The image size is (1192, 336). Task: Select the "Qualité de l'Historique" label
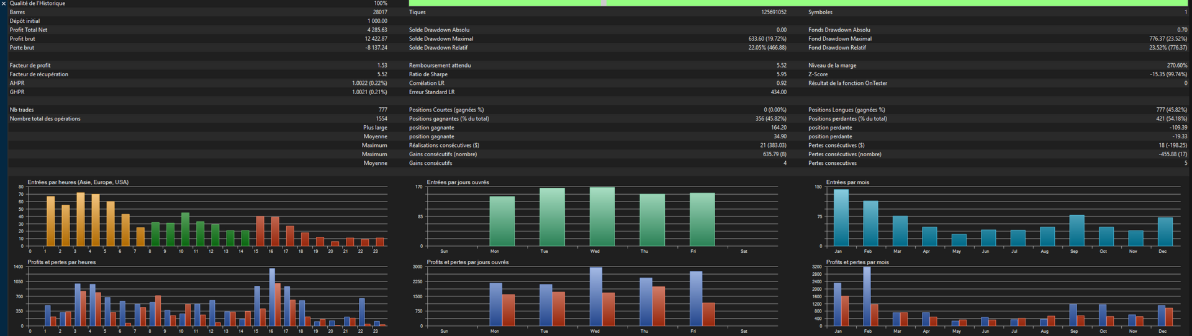(37, 3)
